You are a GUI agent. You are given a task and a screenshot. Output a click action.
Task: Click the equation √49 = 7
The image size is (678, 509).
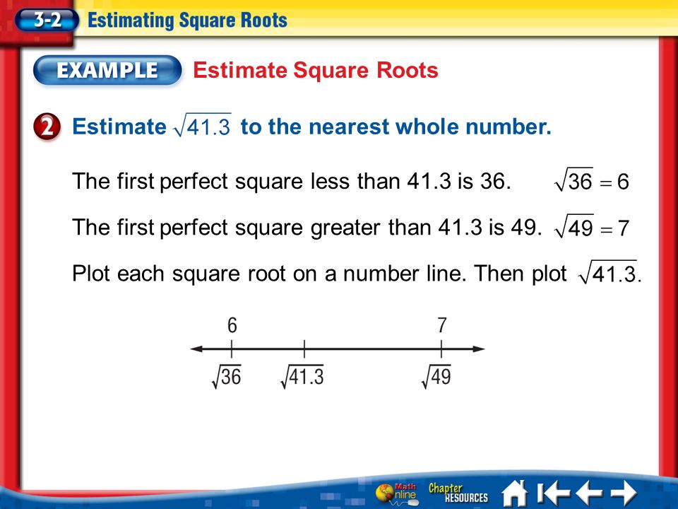coord(591,227)
